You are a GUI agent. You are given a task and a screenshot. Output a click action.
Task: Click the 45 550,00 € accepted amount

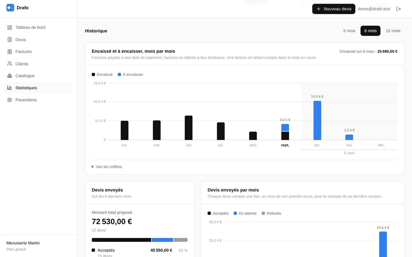click(x=161, y=250)
